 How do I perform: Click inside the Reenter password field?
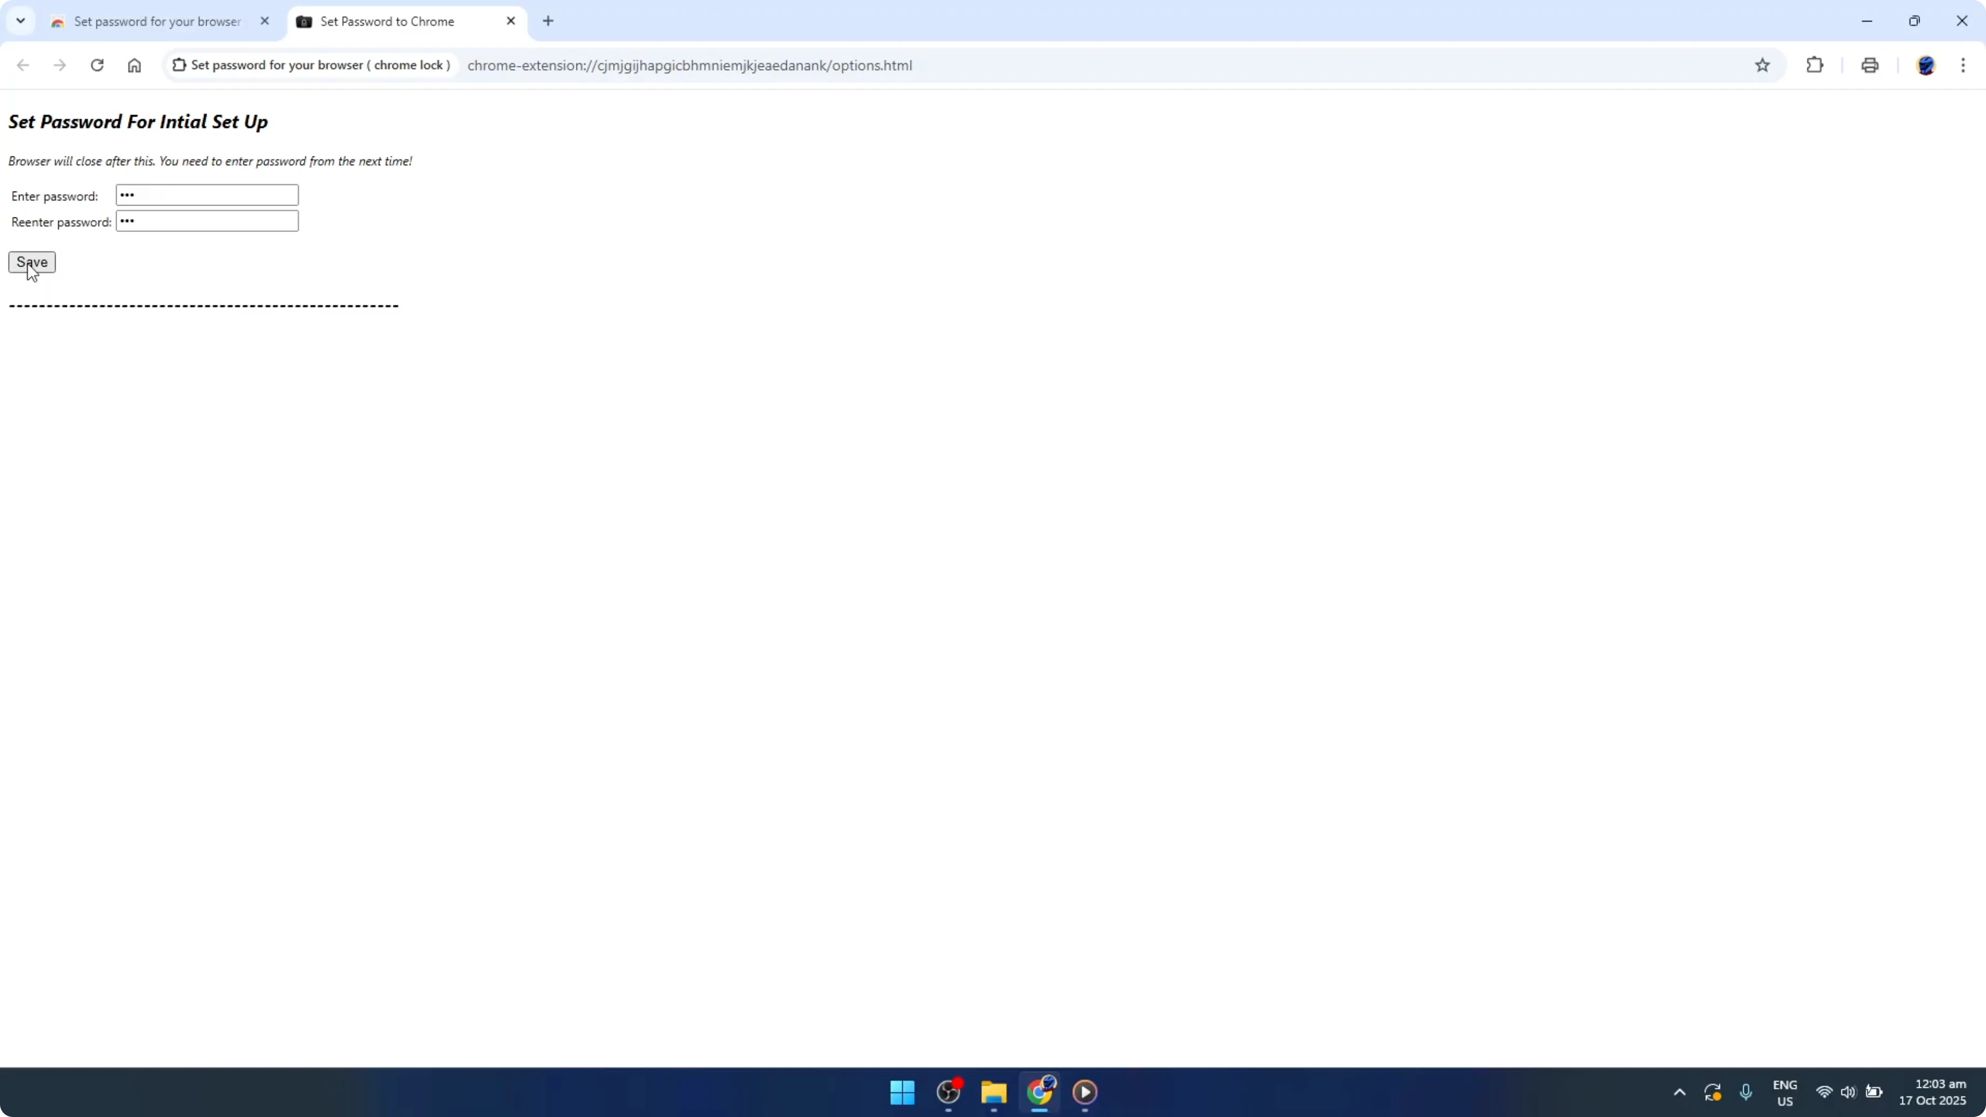click(x=206, y=221)
